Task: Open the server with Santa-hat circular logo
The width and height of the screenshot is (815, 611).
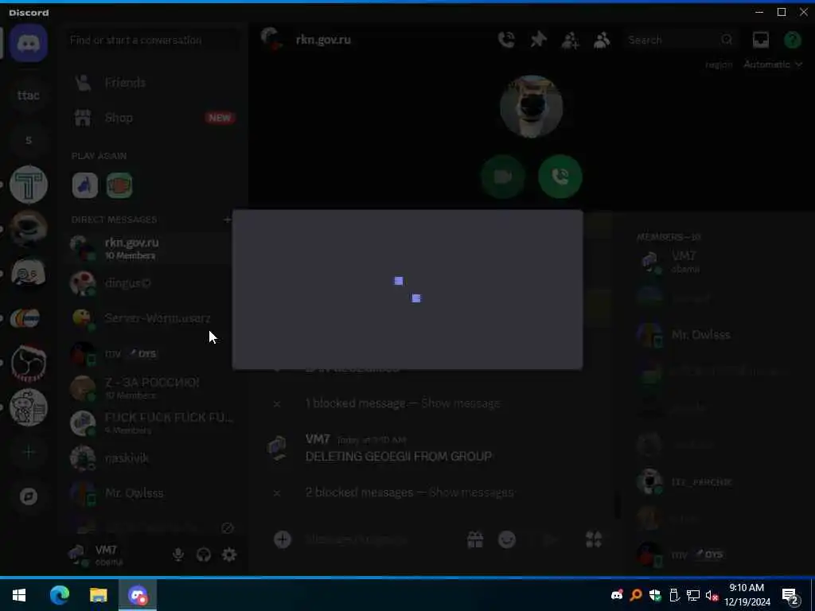Action: coord(29,363)
